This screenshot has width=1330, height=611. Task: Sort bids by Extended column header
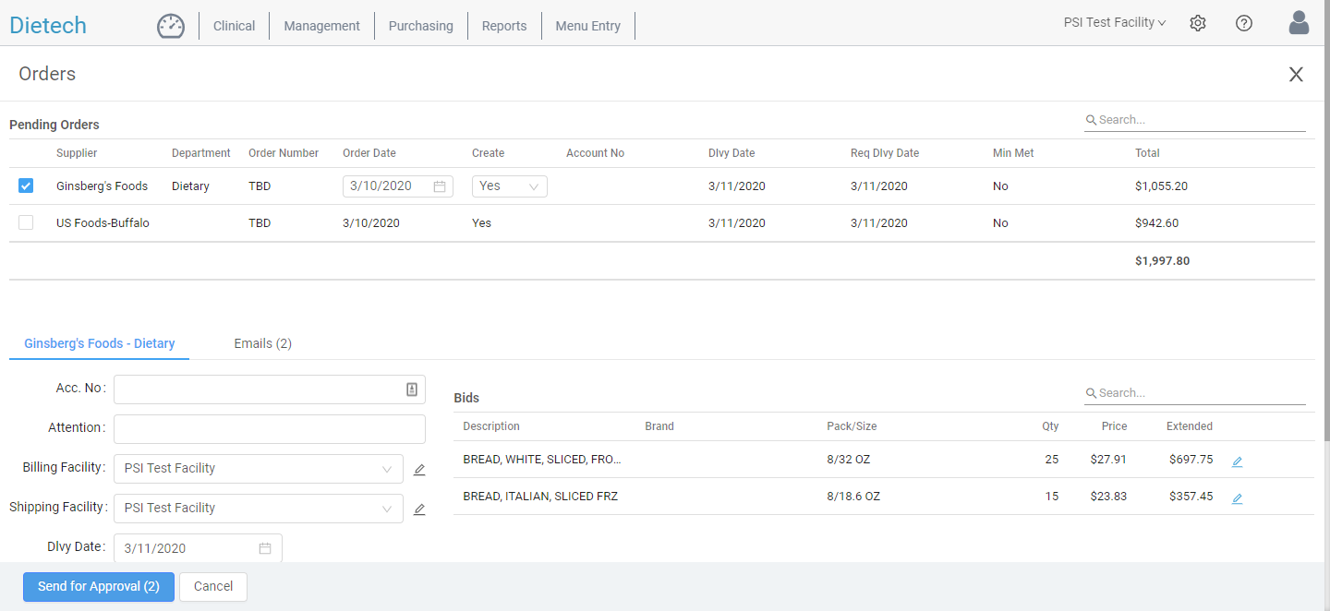(1190, 426)
